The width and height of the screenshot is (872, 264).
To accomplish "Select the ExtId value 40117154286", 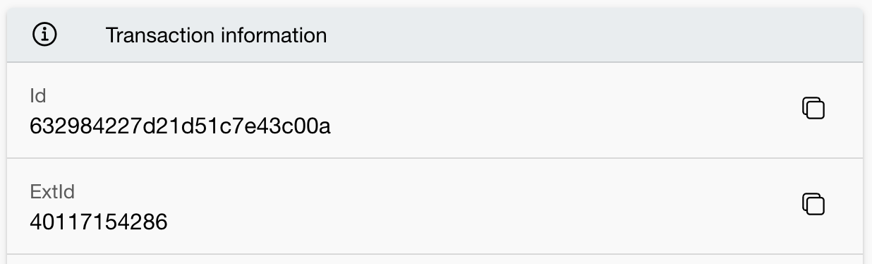I will [99, 222].
